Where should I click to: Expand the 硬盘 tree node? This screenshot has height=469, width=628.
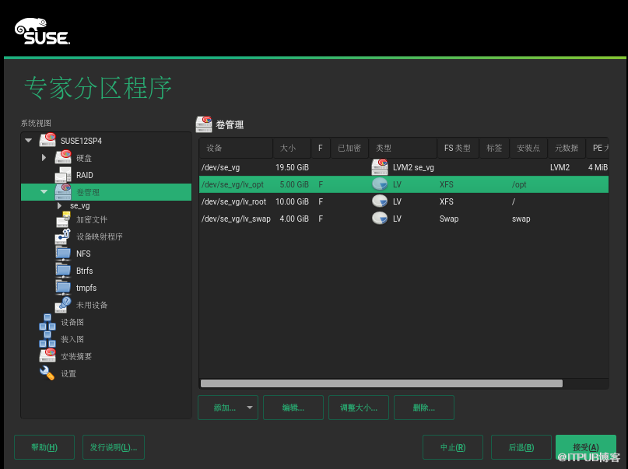click(44, 158)
